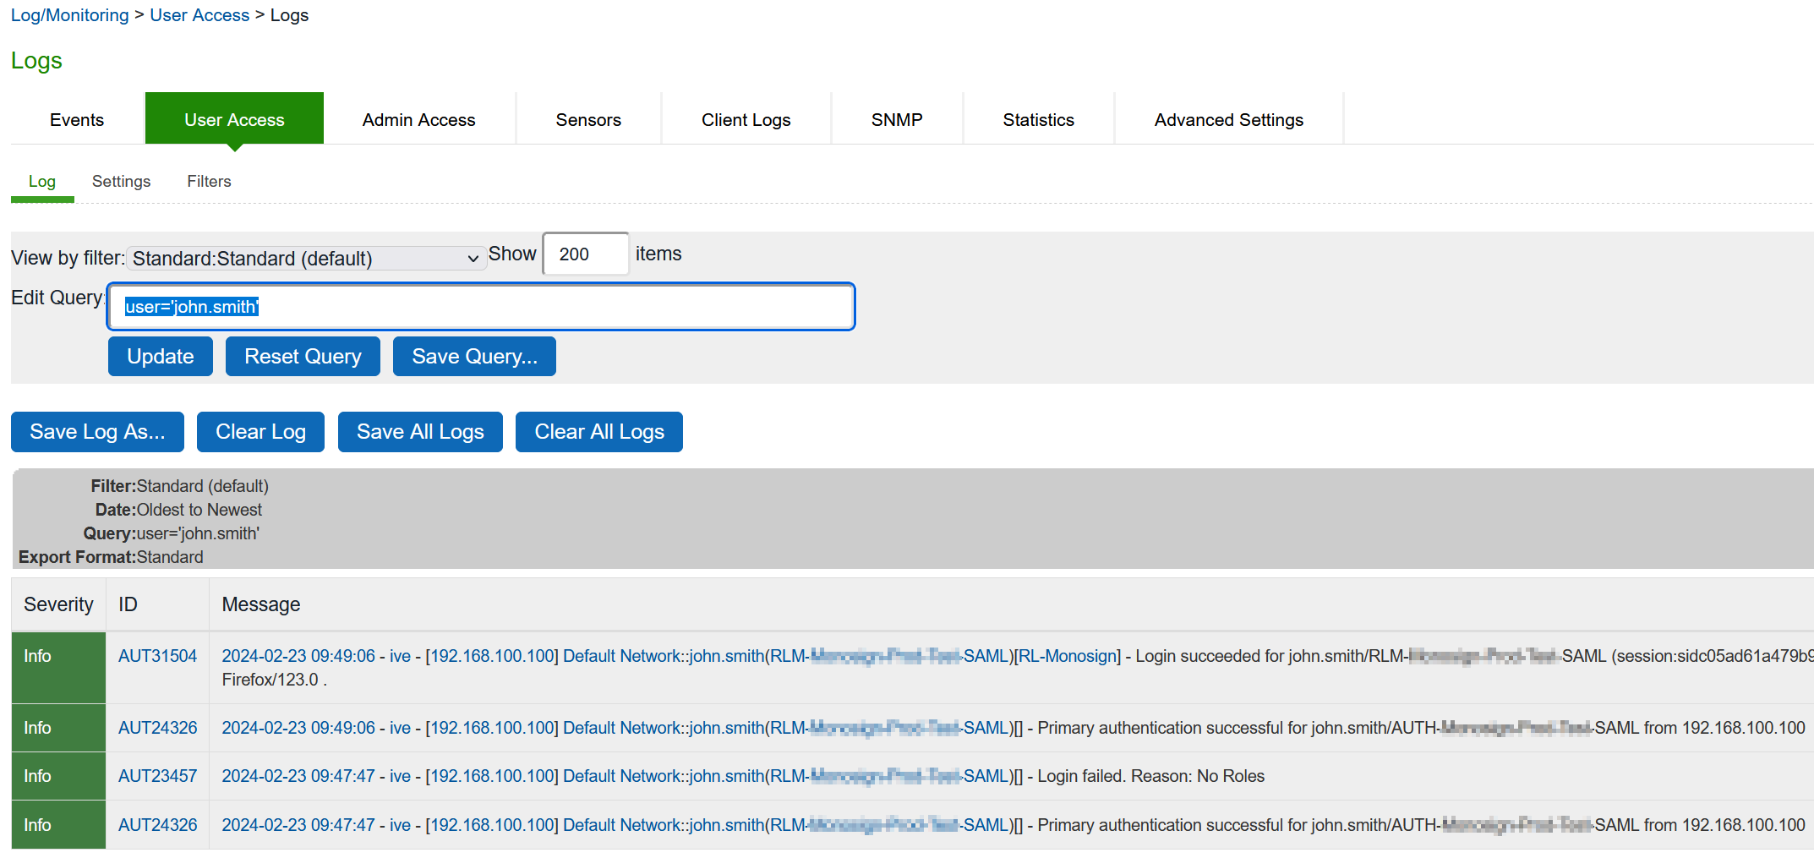This screenshot has width=1814, height=858.
Task: Click the Show items count field
Action: coord(585,254)
